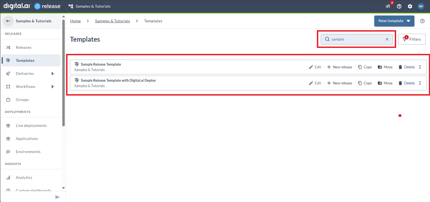Collapse sidebar with bottom arrow icon
This screenshot has height=202, width=430.
[x=57, y=197]
